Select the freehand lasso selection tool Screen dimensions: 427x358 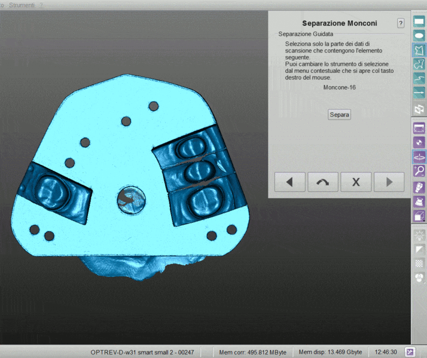point(419,65)
